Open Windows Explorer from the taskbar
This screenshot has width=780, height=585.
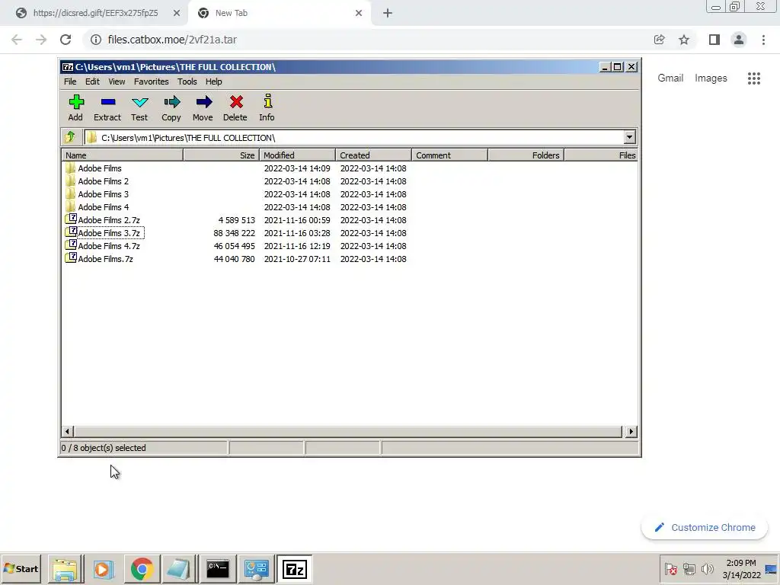pos(66,569)
